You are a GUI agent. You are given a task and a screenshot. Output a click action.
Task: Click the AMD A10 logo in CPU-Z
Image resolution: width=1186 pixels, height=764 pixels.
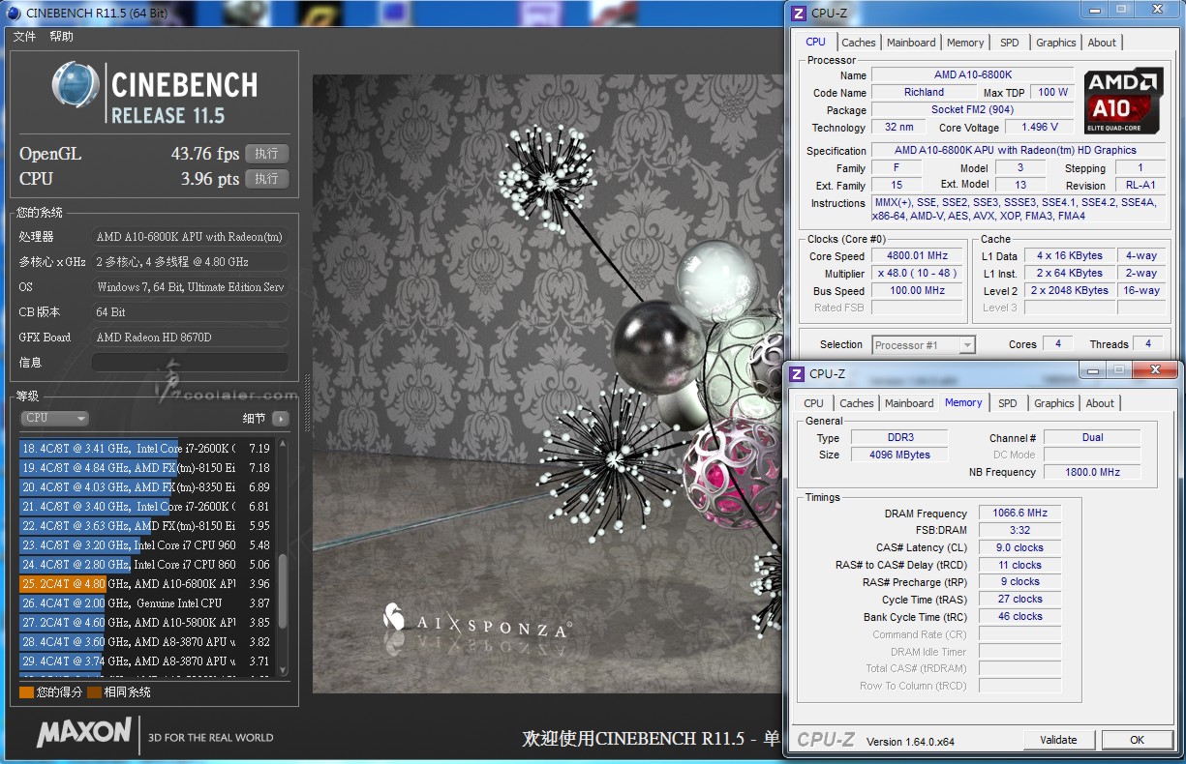tap(1124, 101)
